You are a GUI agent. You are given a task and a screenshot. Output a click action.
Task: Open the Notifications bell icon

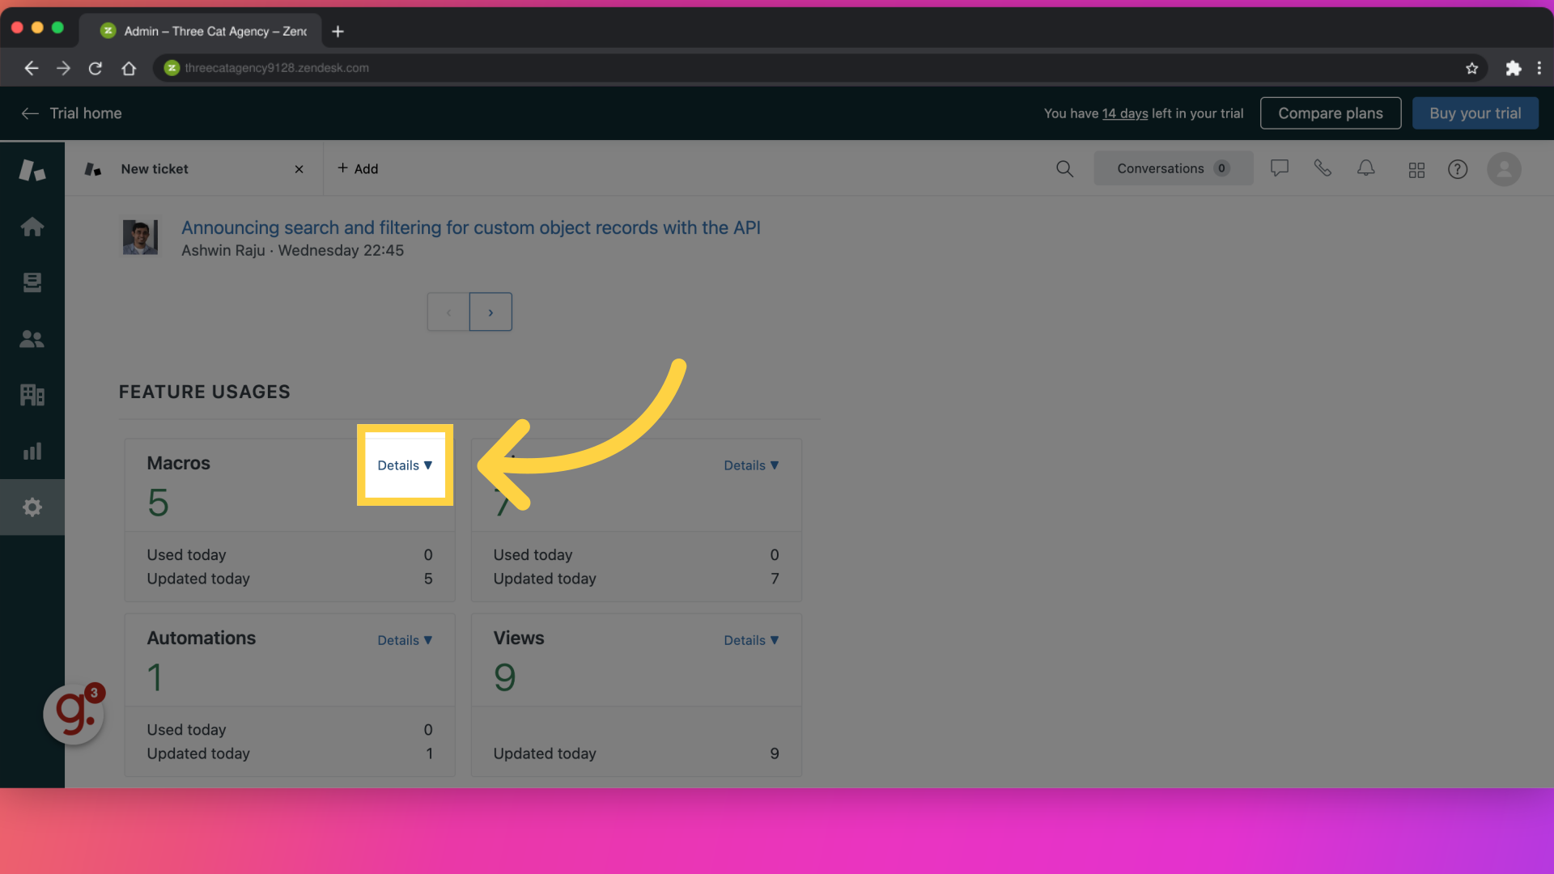click(1366, 168)
